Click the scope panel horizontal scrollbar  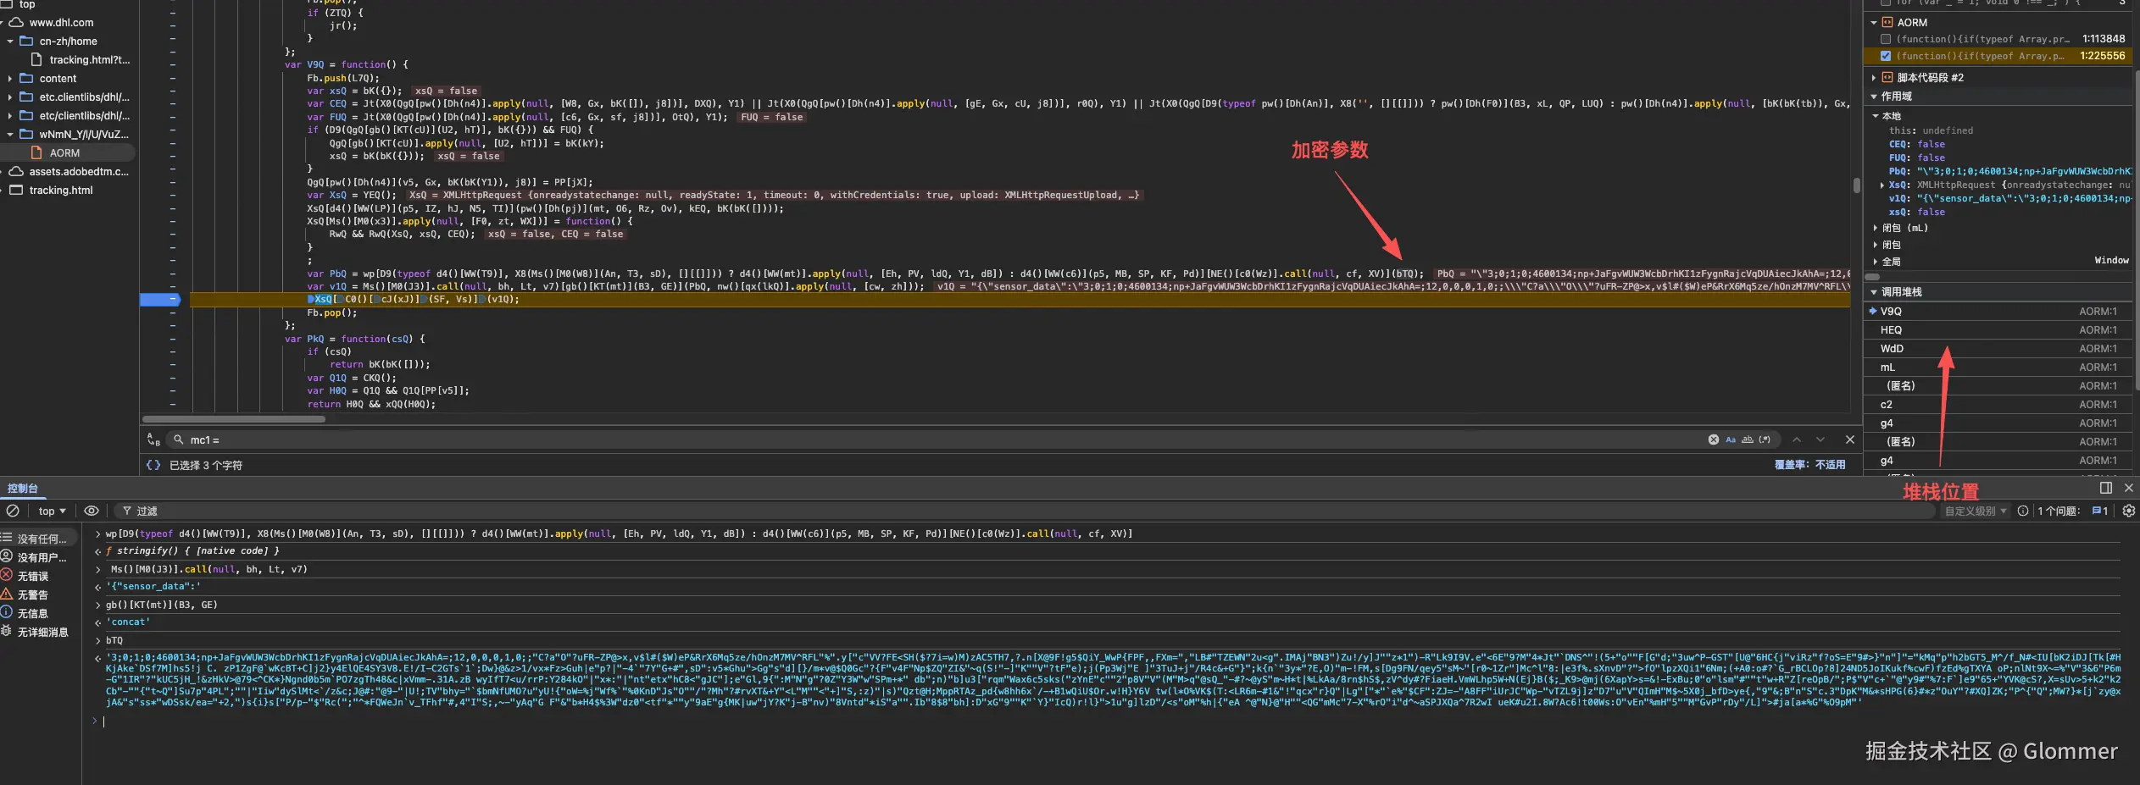[1873, 277]
